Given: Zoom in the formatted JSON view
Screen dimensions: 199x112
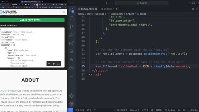Looking at the screenshot, I should pyautogui.click(x=54, y=64).
